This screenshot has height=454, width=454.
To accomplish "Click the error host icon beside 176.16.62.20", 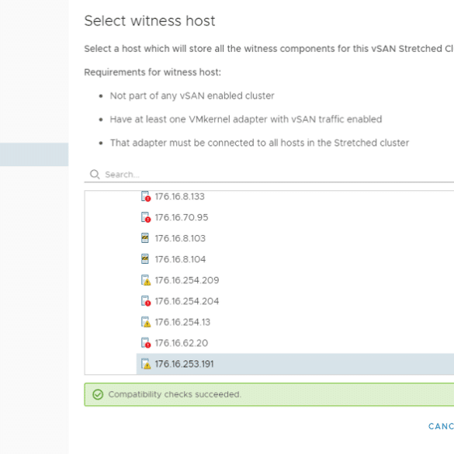I will 146,343.
